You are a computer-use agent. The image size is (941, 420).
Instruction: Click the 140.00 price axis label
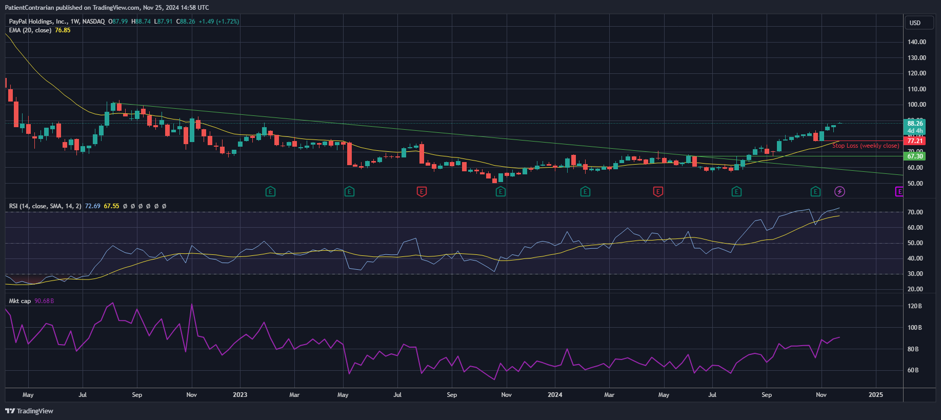[x=917, y=42]
